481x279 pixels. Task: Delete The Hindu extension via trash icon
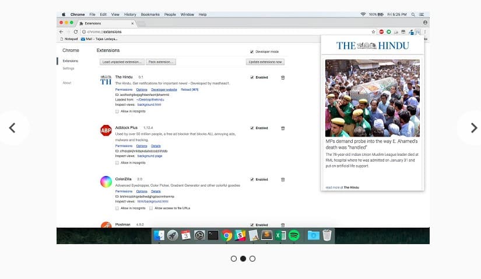tap(283, 77)
